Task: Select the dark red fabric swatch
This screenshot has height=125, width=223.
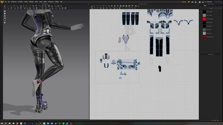Action: click(204, 37)
